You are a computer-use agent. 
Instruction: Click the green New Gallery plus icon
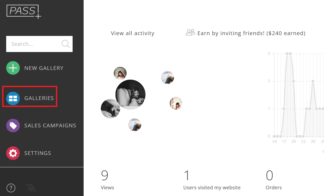(x=13, y=68)
